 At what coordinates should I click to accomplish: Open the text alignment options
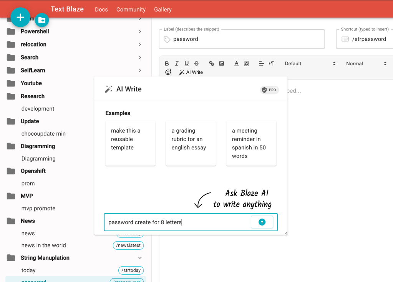(x=261, y=63)
